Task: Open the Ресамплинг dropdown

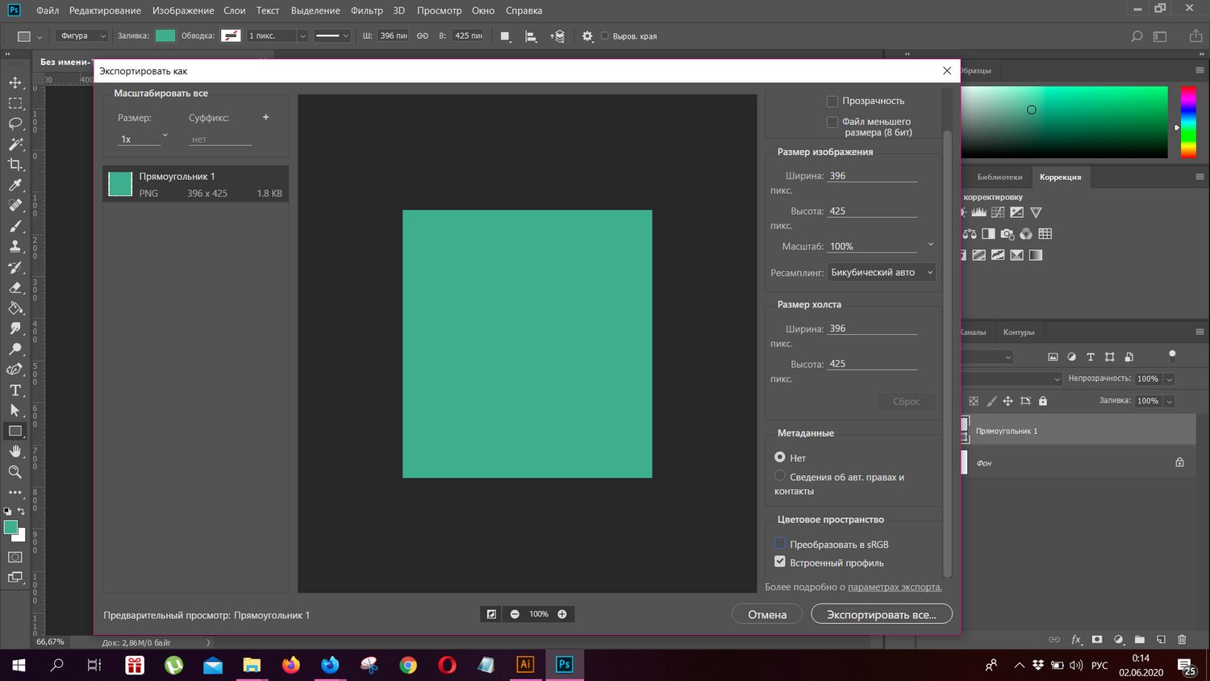Action: [x=881, y=273]
